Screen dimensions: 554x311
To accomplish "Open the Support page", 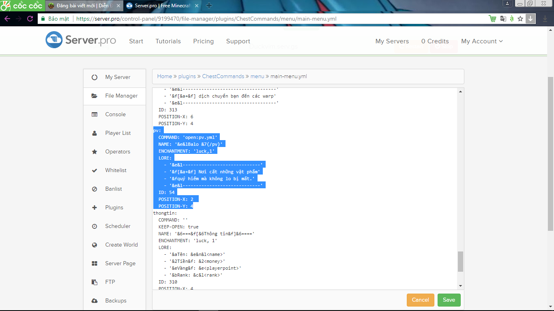I will pos(238,41).
